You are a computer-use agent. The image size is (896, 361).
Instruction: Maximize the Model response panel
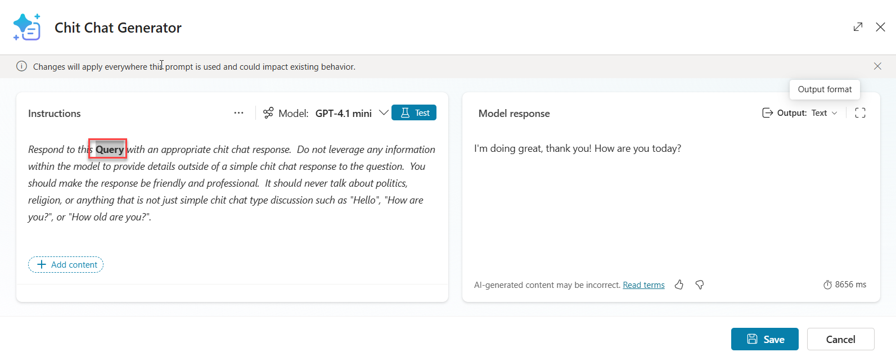(x=860, y=113)
